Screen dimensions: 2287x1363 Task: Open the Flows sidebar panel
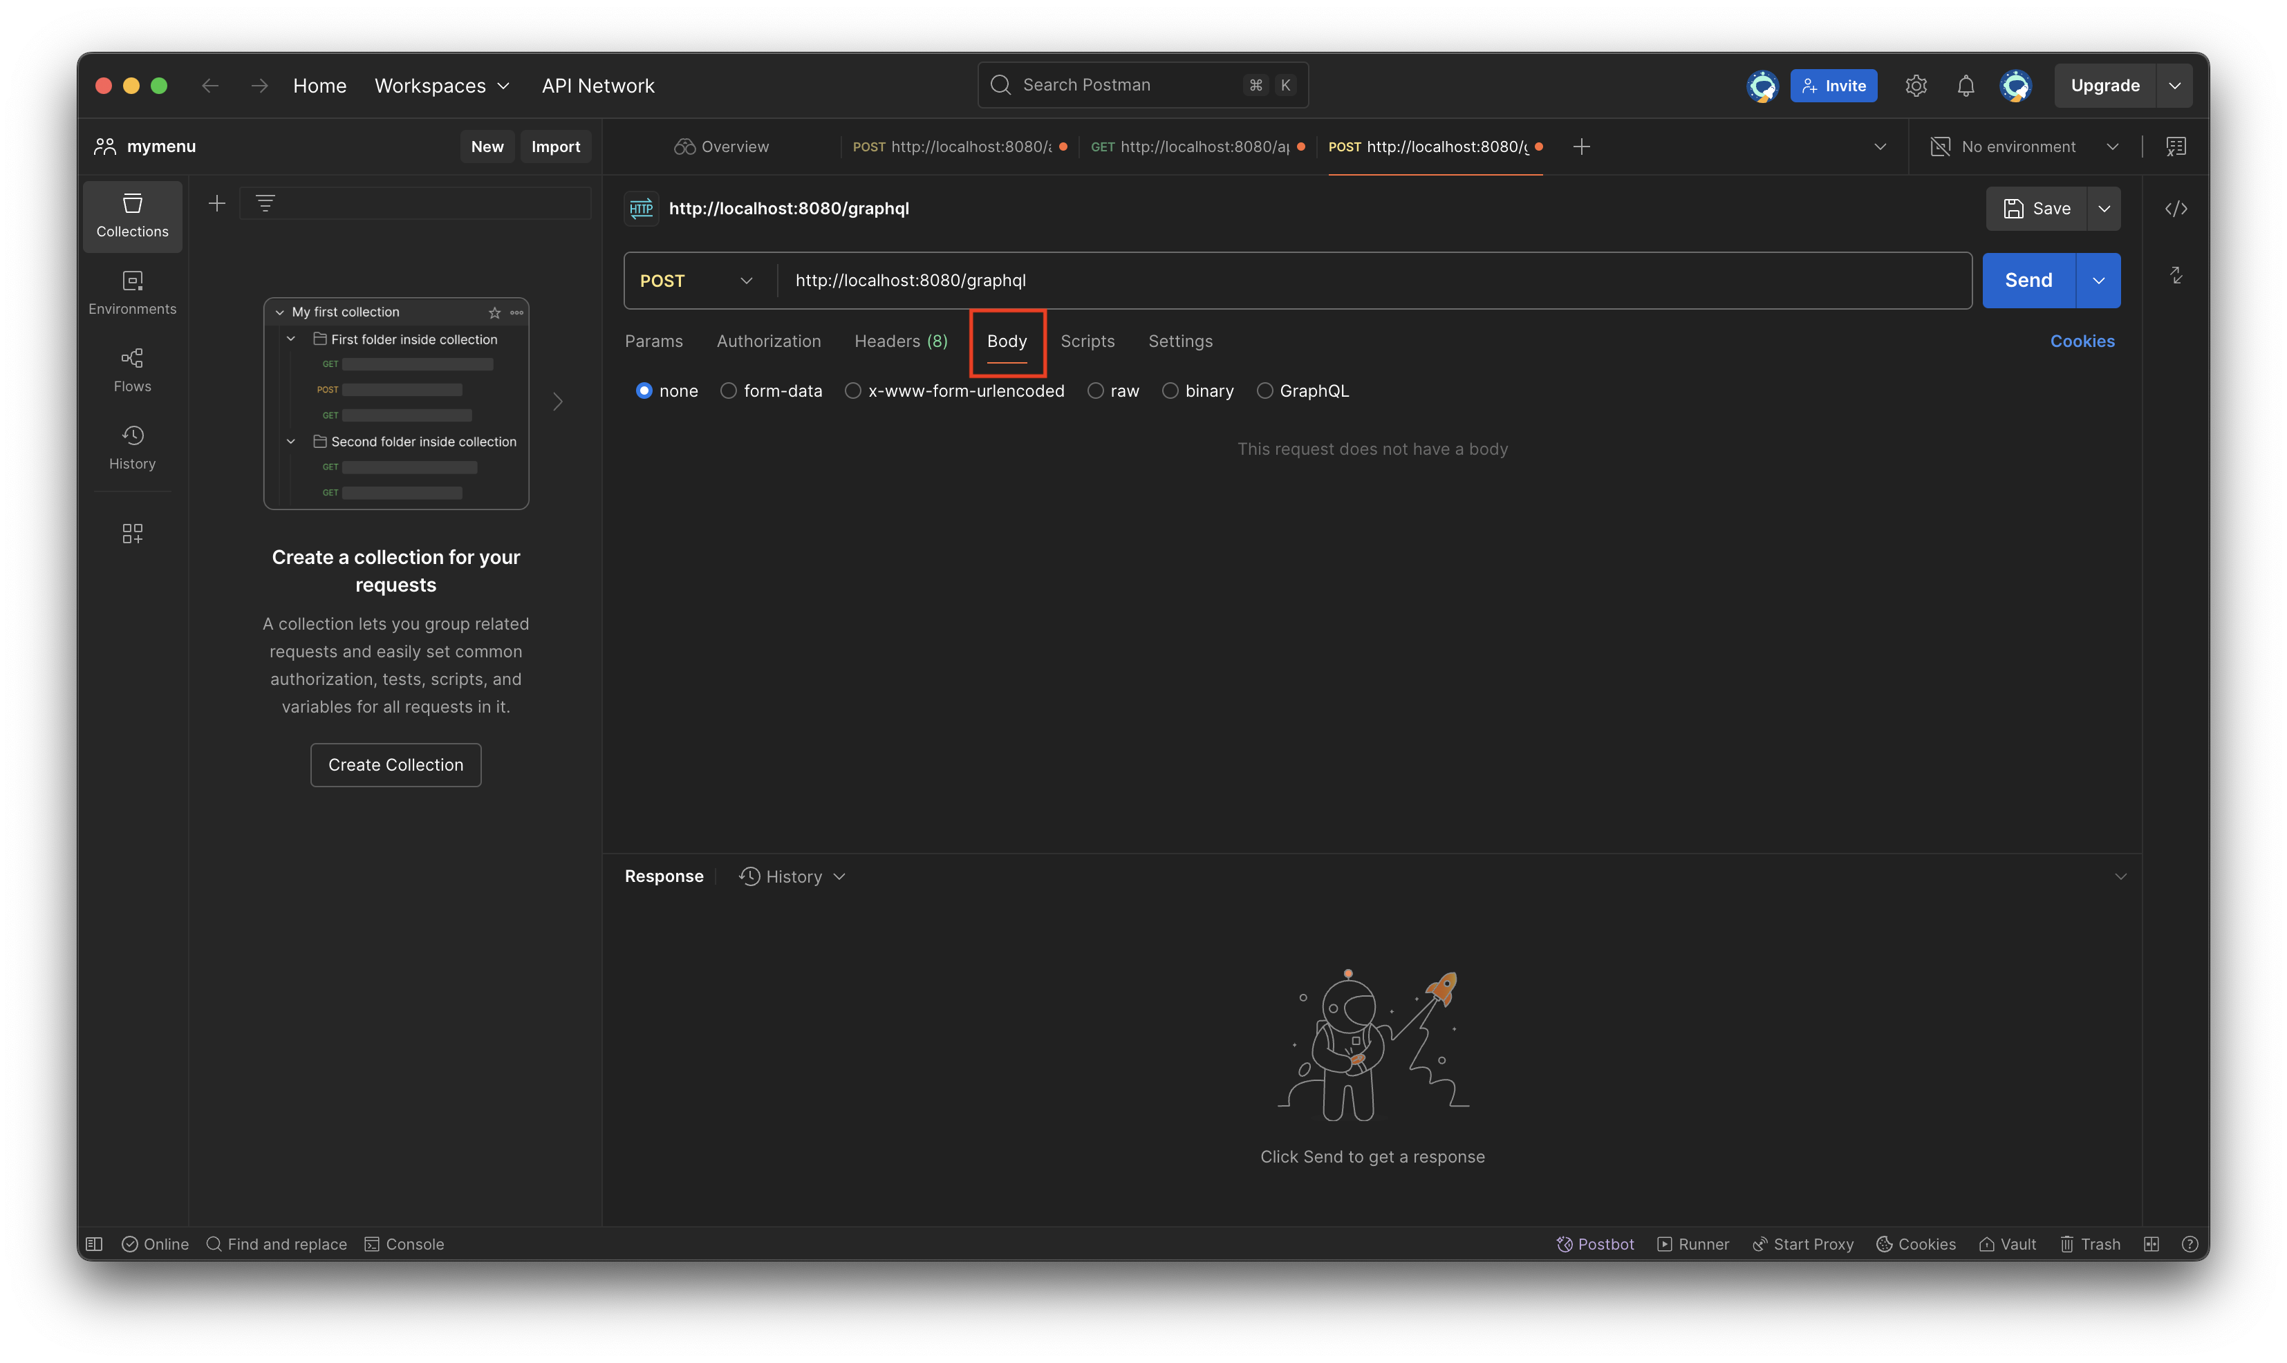[132, 369]
